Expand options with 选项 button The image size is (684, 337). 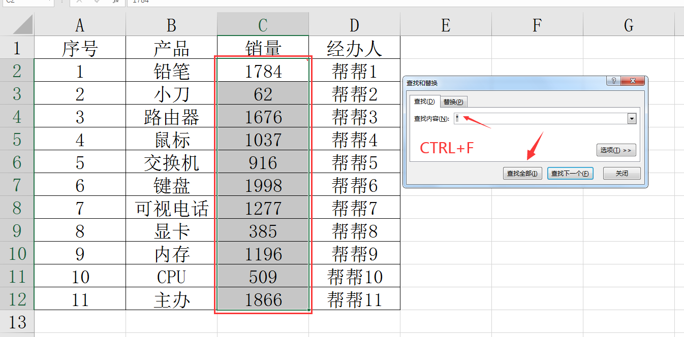[x=616, y=150]
